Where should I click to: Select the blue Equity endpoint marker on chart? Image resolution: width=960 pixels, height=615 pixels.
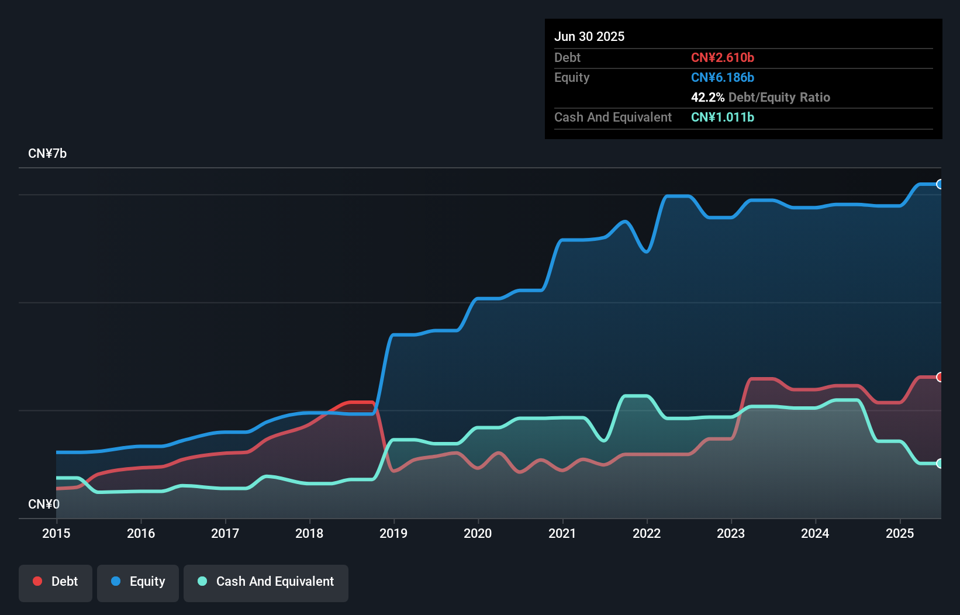point(940,184)
